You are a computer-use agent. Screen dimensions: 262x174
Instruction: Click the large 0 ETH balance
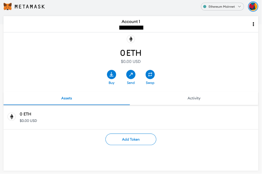pyautogui.click(x=131, y=53)
